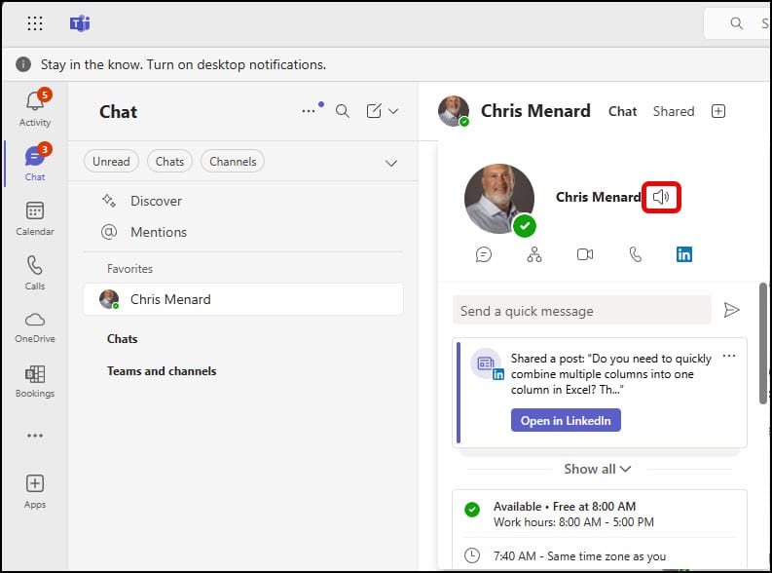The image size is (772, 573).
Task: Open Calls from the left rail
Action: pyautogui.click(x=35, y=273)
